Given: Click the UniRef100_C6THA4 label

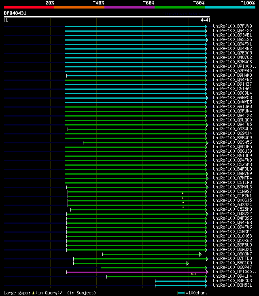Looking at the screenshot, I should point(232,89).
